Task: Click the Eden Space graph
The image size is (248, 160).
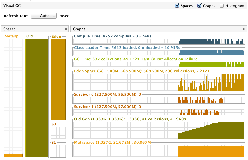Action: pos(158,83)
